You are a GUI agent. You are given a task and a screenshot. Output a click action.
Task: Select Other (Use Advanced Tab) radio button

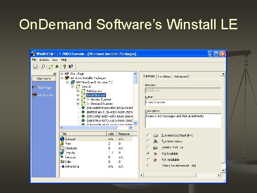[148, 165]
